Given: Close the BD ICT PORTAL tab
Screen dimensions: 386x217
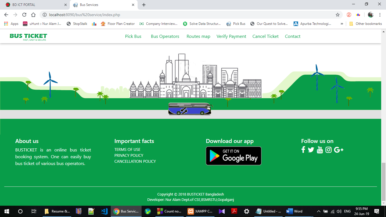Looking at the screenshot, I should tap(66, 5).
